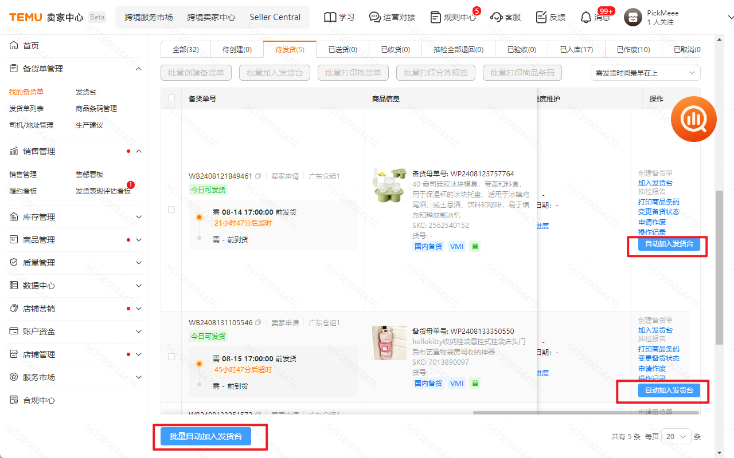
Task: Click 批量打印商品条码 button
Action: click(522, 73)
